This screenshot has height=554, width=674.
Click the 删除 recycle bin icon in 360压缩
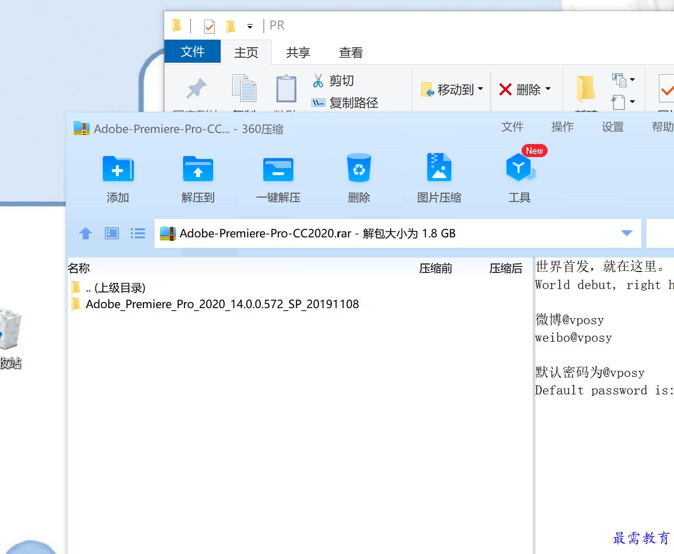click(x=359, y=168)
